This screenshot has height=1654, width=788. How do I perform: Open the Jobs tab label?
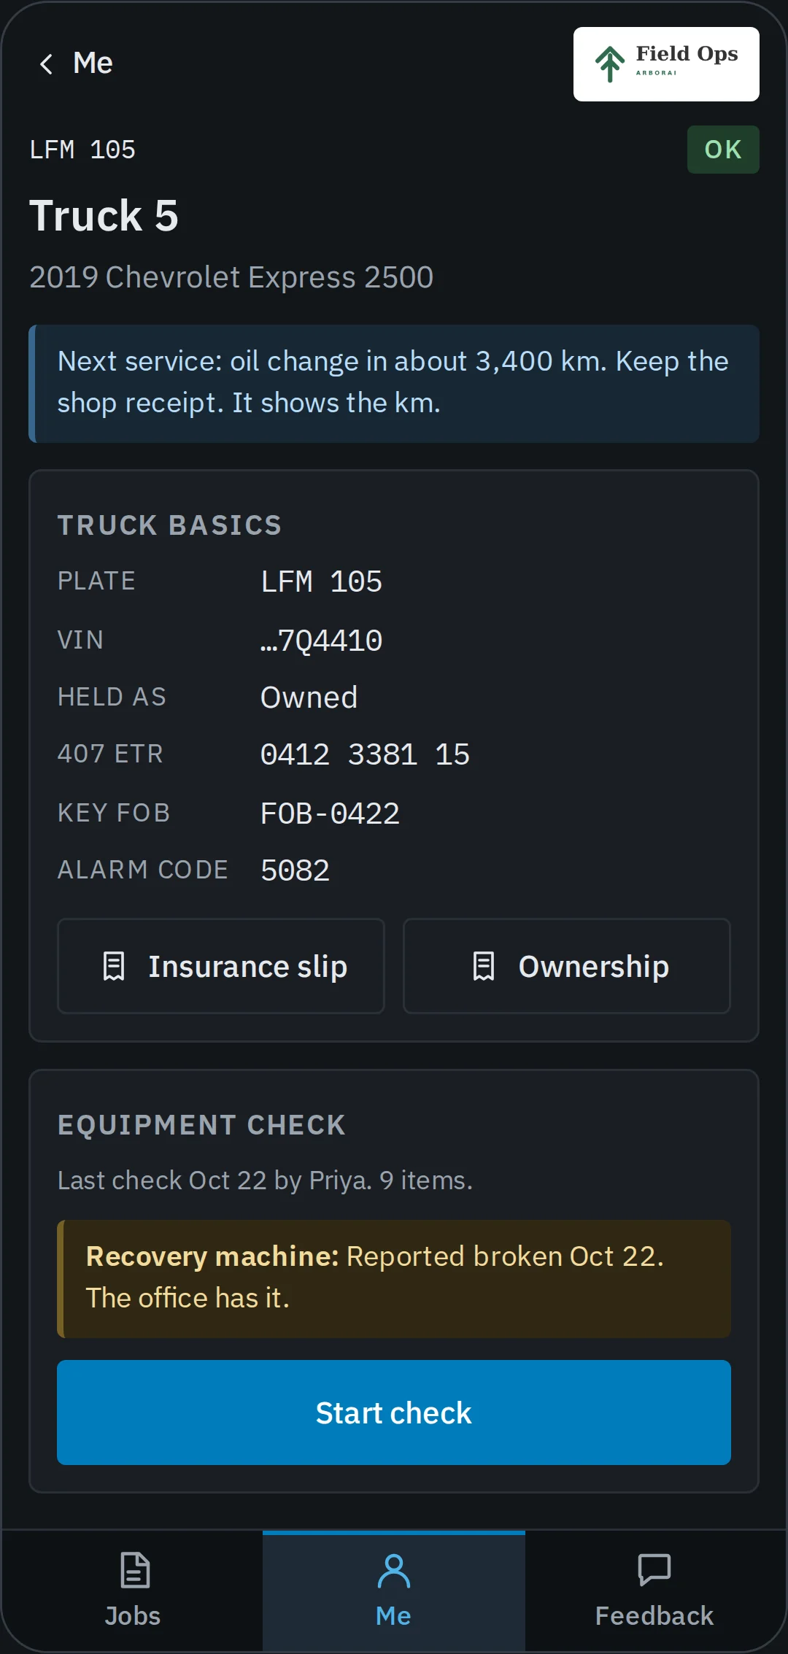click(x=132, y=1616)
